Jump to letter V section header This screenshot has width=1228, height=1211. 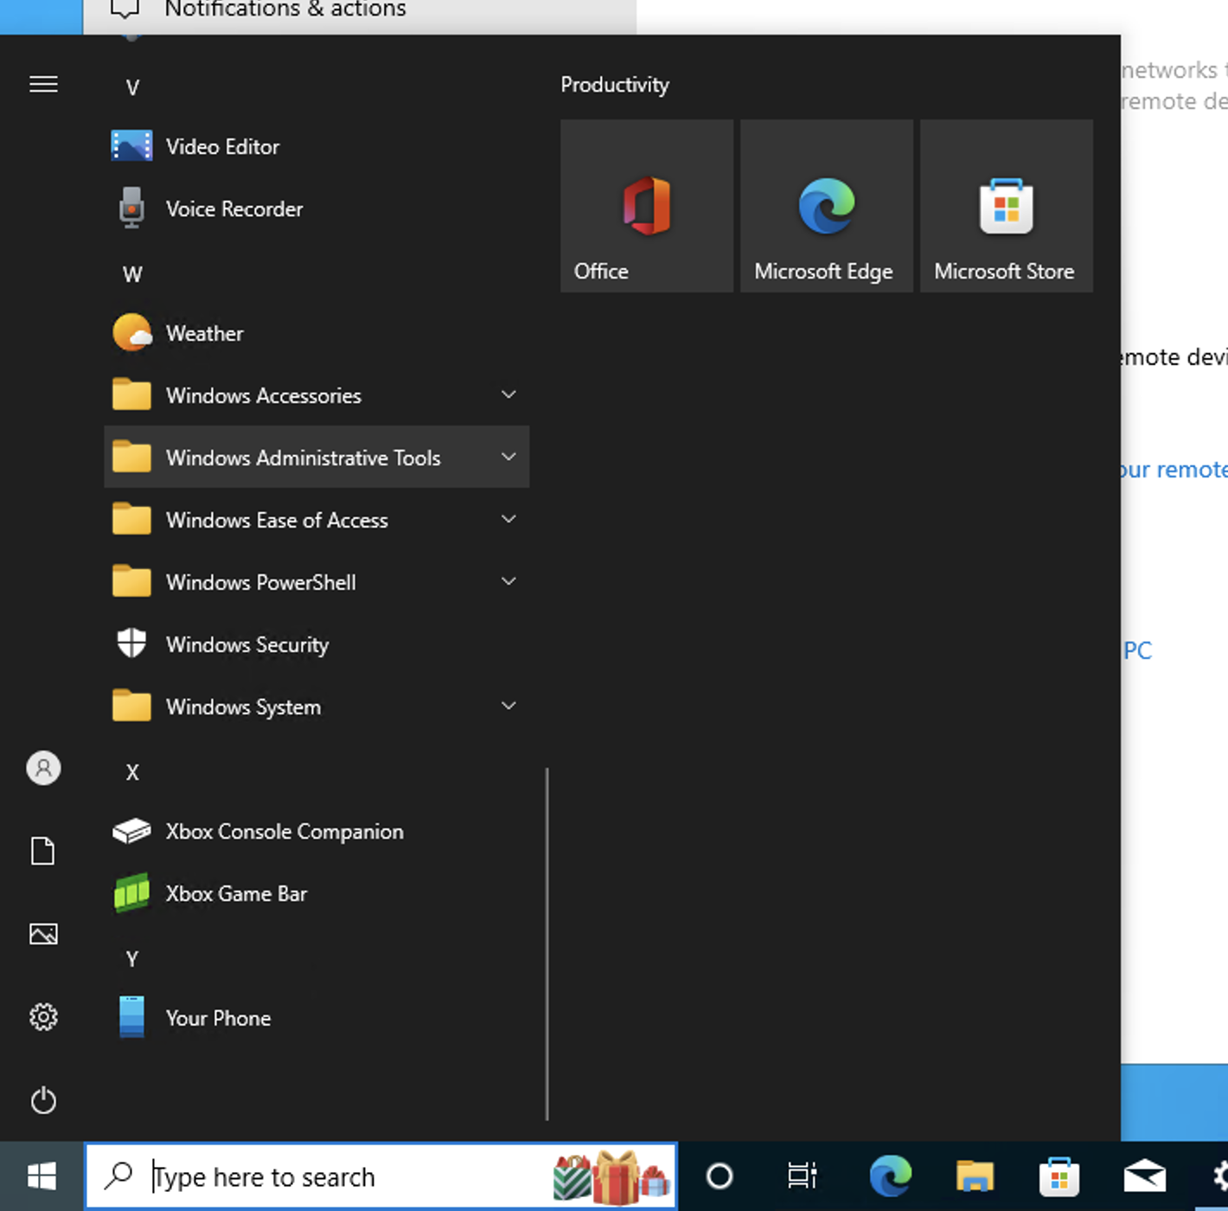132,87
